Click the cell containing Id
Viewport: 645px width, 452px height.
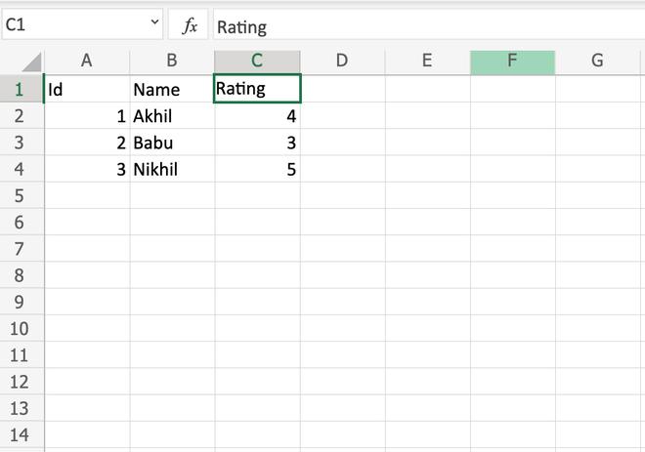[x=86, y=90]
